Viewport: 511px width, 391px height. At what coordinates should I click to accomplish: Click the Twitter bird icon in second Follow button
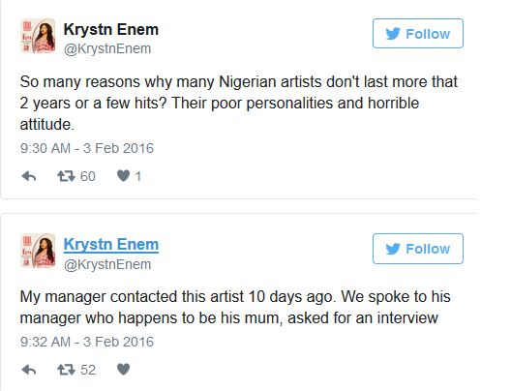click(x=393, y=249)
